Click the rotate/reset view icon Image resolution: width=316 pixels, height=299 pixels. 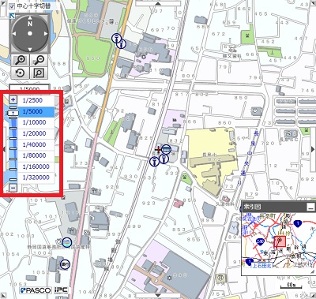[21, 73]
